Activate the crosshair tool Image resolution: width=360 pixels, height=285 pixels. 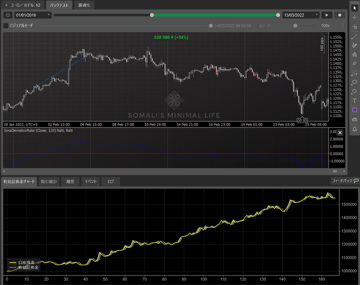[355, 17]
